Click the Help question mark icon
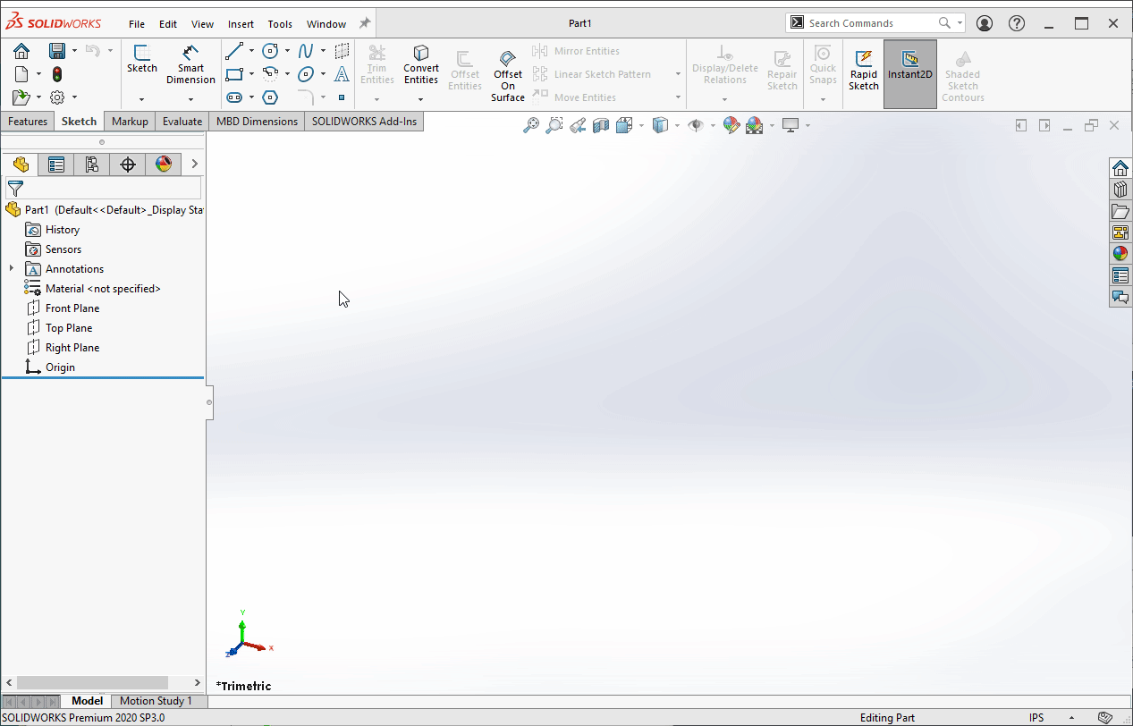Screen dimensions: 1133x726 tap(1017, 23)
